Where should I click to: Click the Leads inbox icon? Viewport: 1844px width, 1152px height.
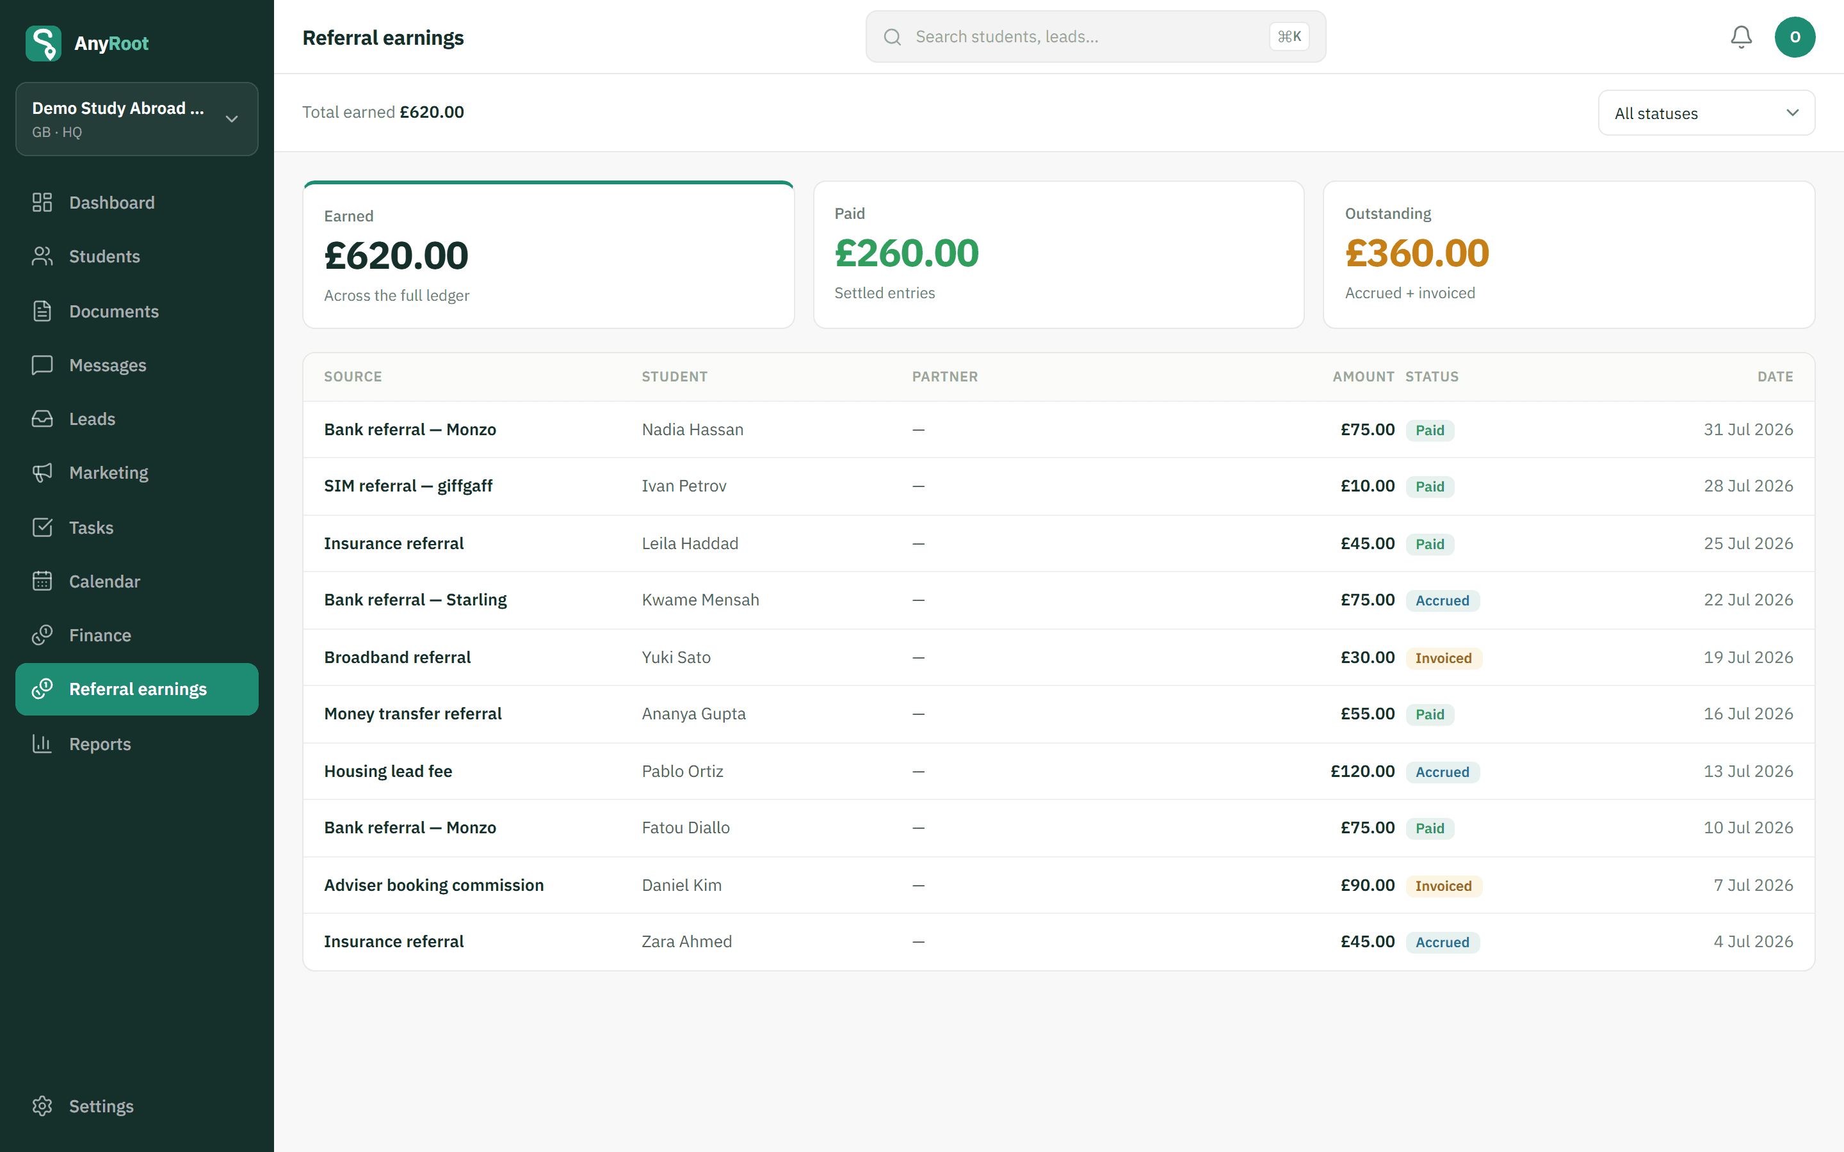coord(42,419)
